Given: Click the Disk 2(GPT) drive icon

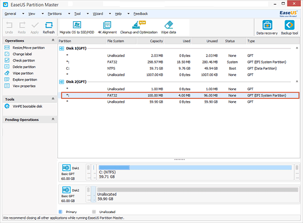Looking at the screenshot, I should (x=62, y=82).
